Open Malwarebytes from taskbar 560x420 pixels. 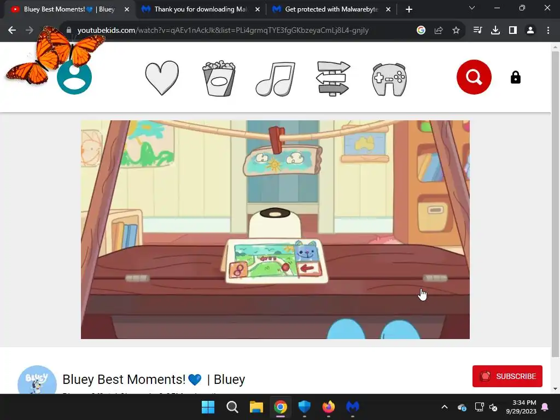(x=353, y=407)
